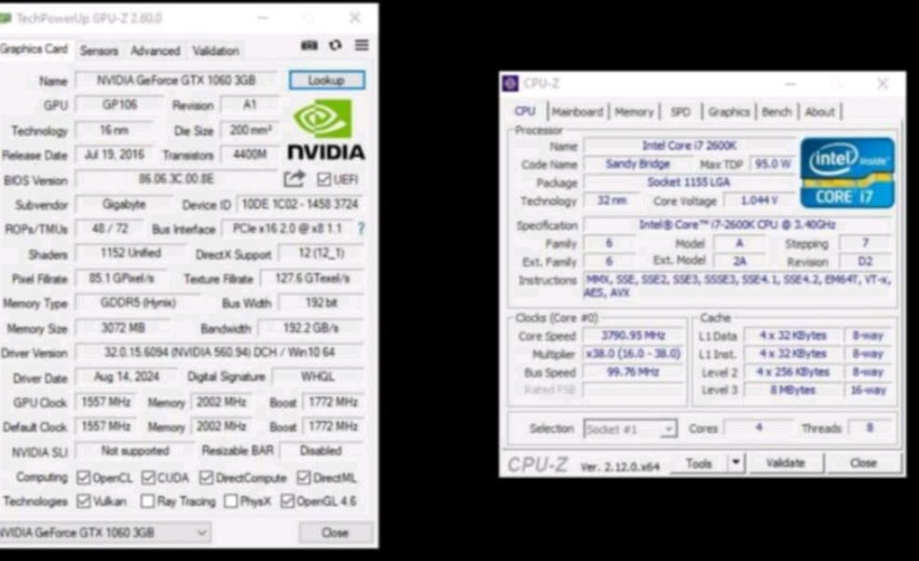Click the Validate button in CPU-Z
This screenshot has height=561, width=919.
[x=786, y=463]
